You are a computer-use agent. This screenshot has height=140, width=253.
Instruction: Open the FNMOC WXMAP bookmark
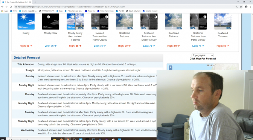46,11
